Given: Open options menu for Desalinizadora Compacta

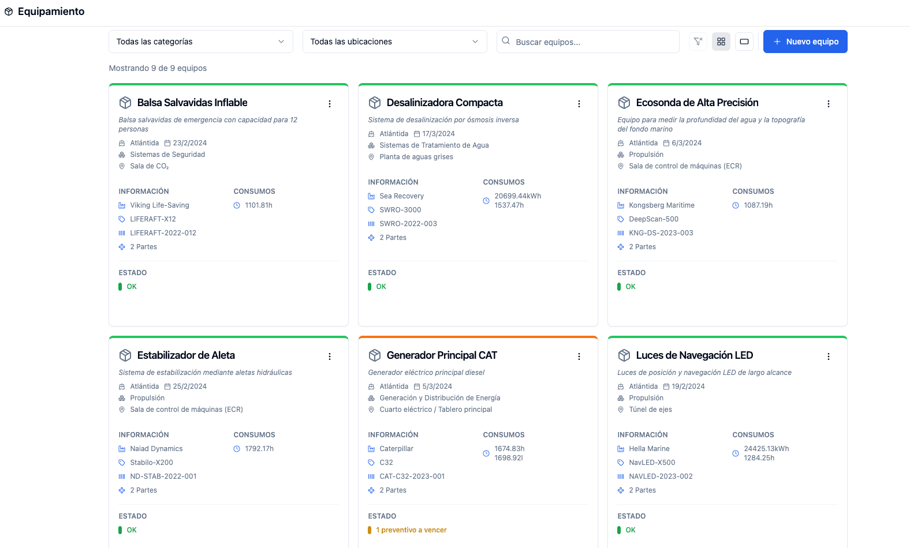Looking at the screenshot, I should tap(579, 104).
